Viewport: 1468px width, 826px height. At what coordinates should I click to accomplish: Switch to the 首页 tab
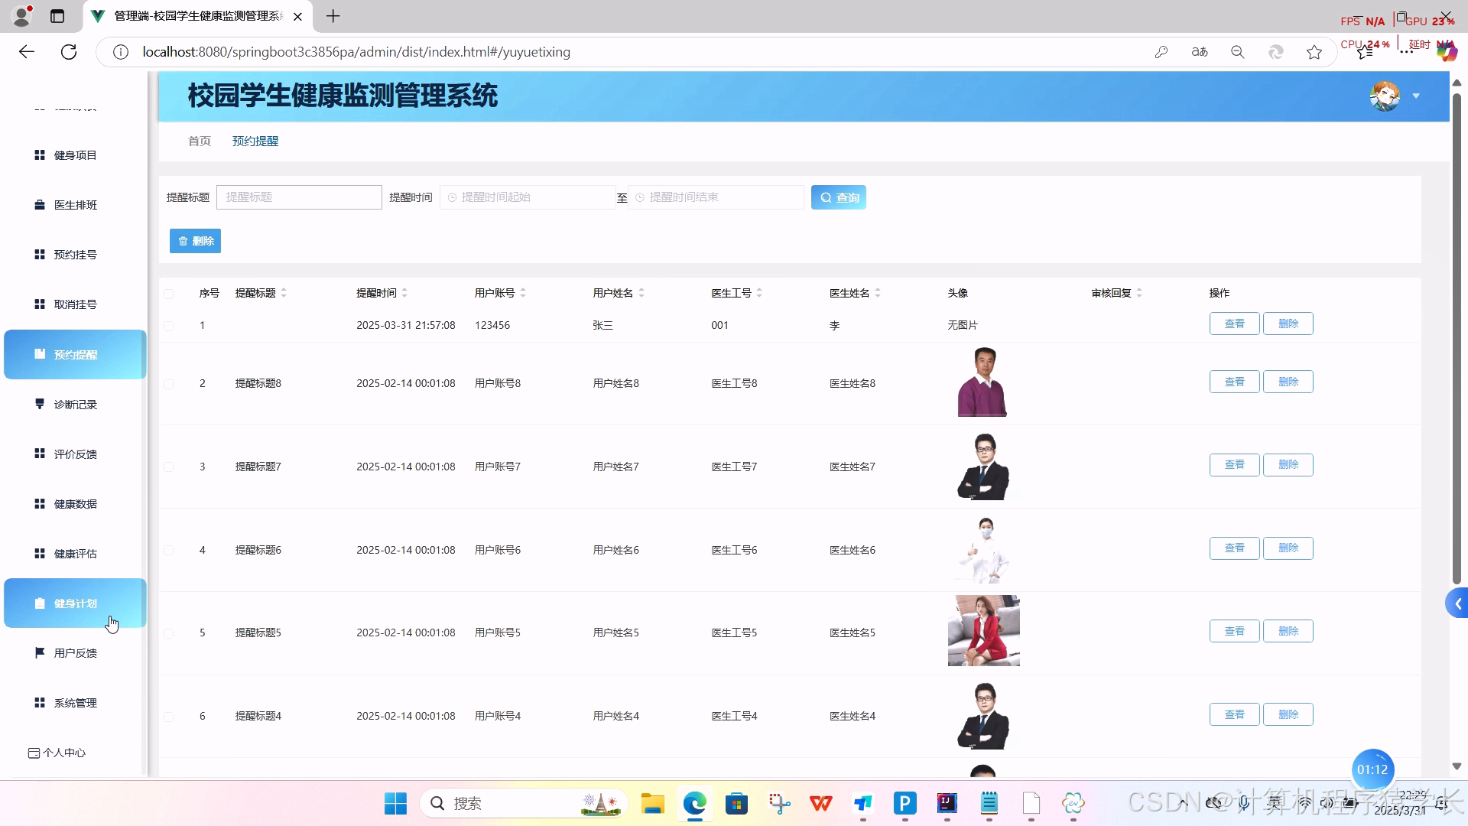[x=199, y=141]
